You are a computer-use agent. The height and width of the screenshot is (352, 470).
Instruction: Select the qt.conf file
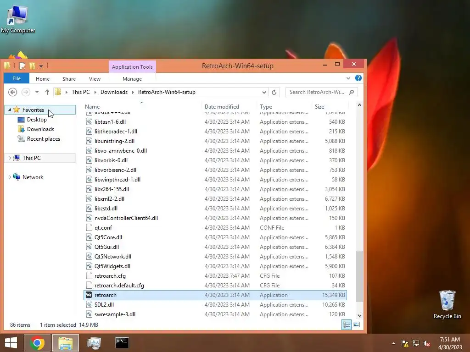[215, 227]
